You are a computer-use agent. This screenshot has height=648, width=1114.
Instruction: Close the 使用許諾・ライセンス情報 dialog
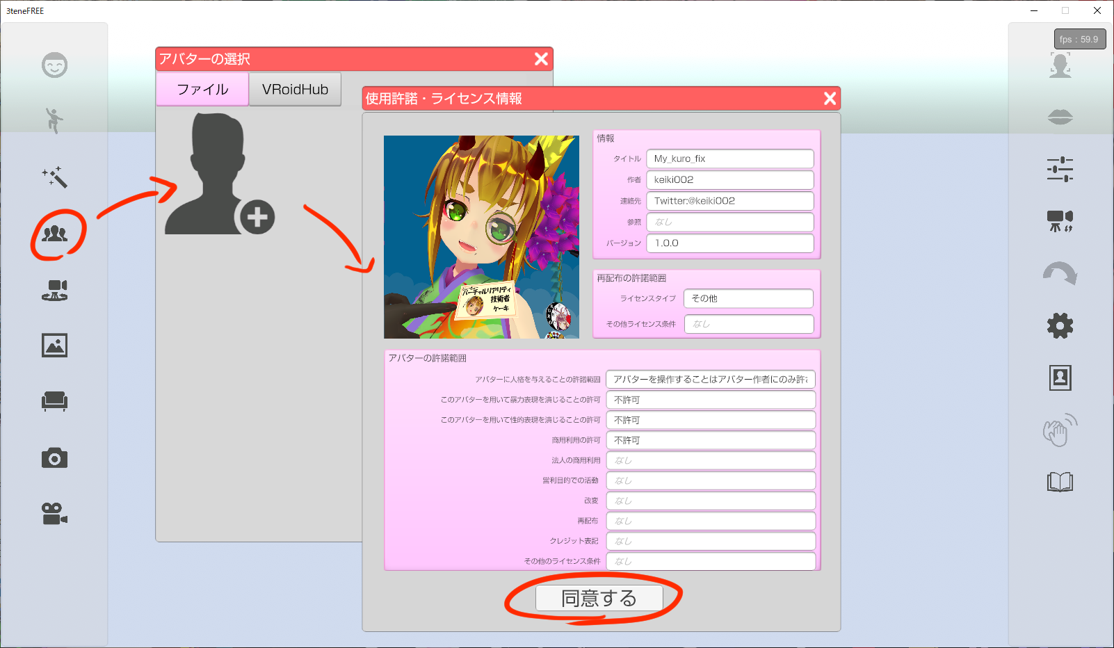click(830, 99)
